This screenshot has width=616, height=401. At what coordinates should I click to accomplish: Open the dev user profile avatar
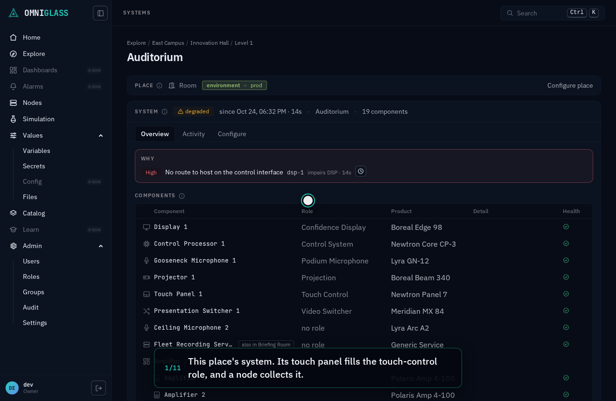tap(12, 388)
